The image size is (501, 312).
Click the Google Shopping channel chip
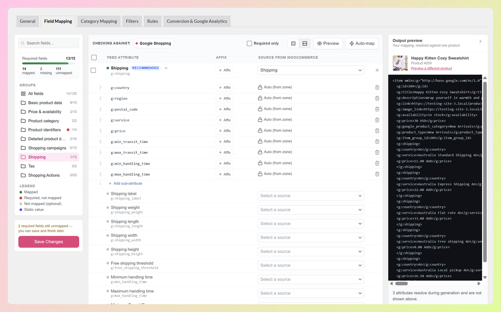(153, 43)
